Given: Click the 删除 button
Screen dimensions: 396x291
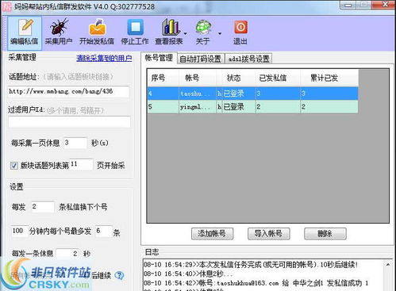Looking at the screenshot, I should [325, 234].
